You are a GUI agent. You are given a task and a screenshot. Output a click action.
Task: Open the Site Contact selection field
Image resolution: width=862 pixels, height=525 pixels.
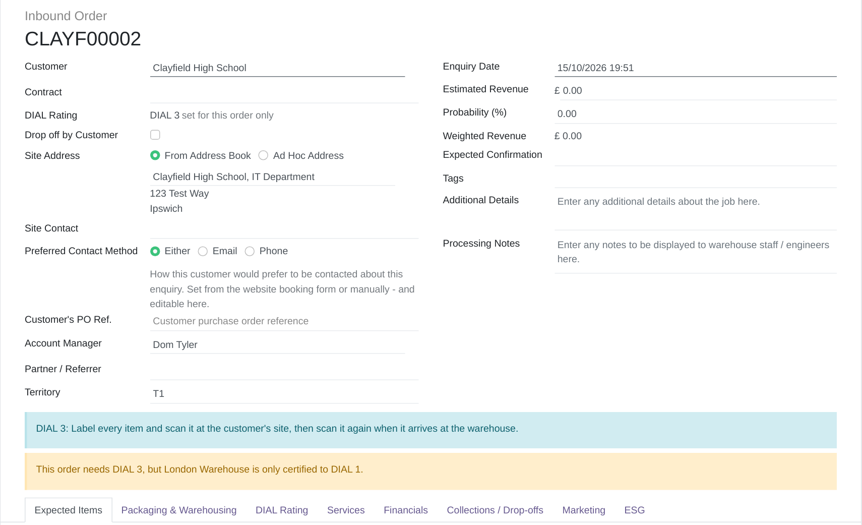[284, 229]
